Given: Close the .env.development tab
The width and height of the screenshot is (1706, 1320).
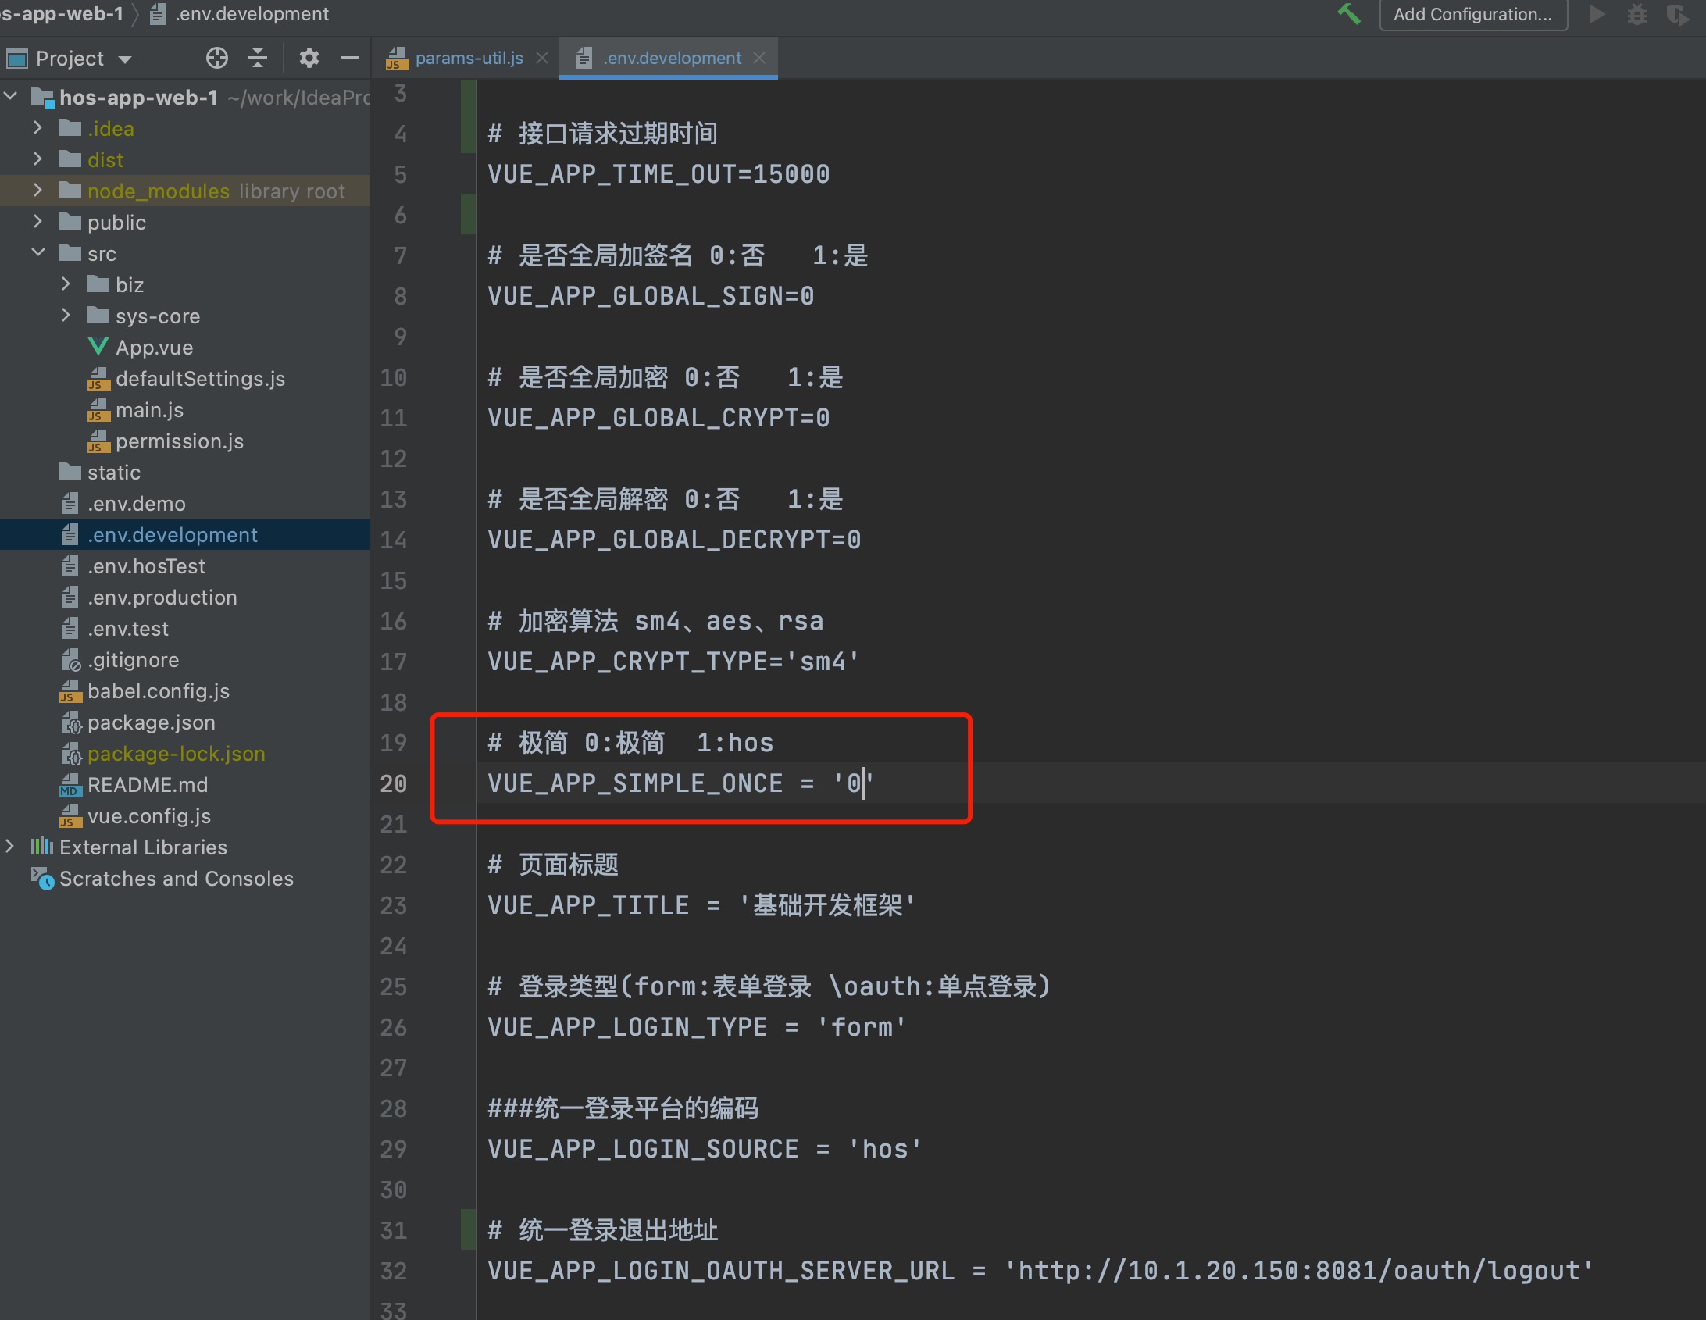Looking at the screenshot, I should tap(759, 58).
